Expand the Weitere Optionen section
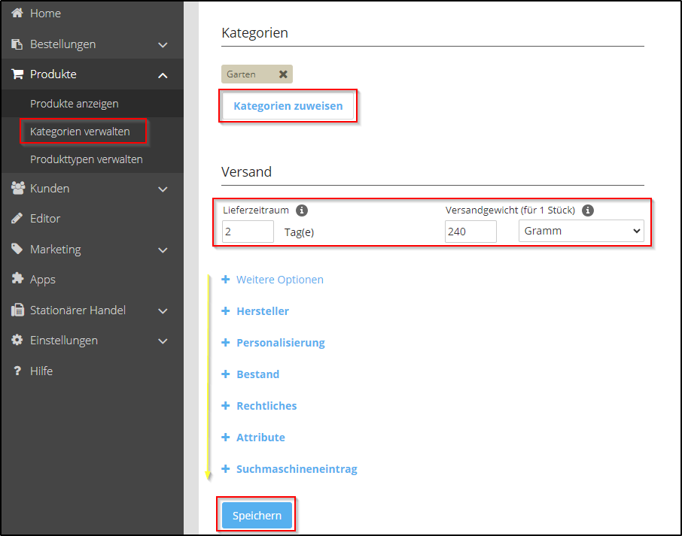 click(x=279, y=280)
